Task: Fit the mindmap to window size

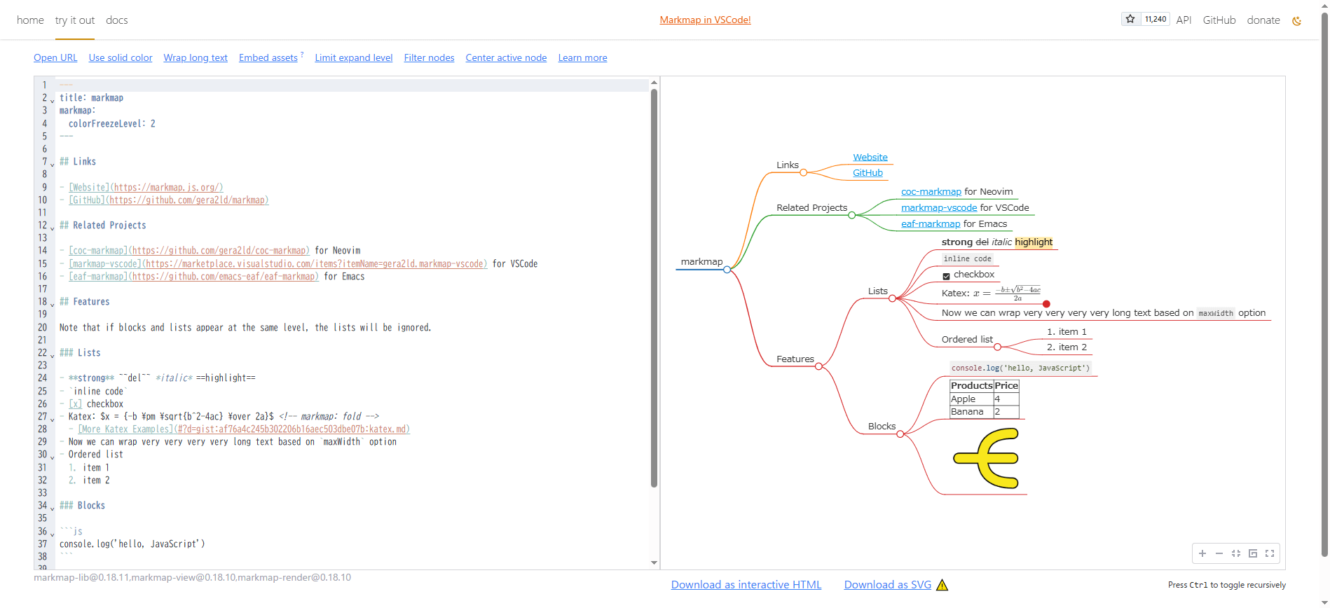Action: (1236, 553)
